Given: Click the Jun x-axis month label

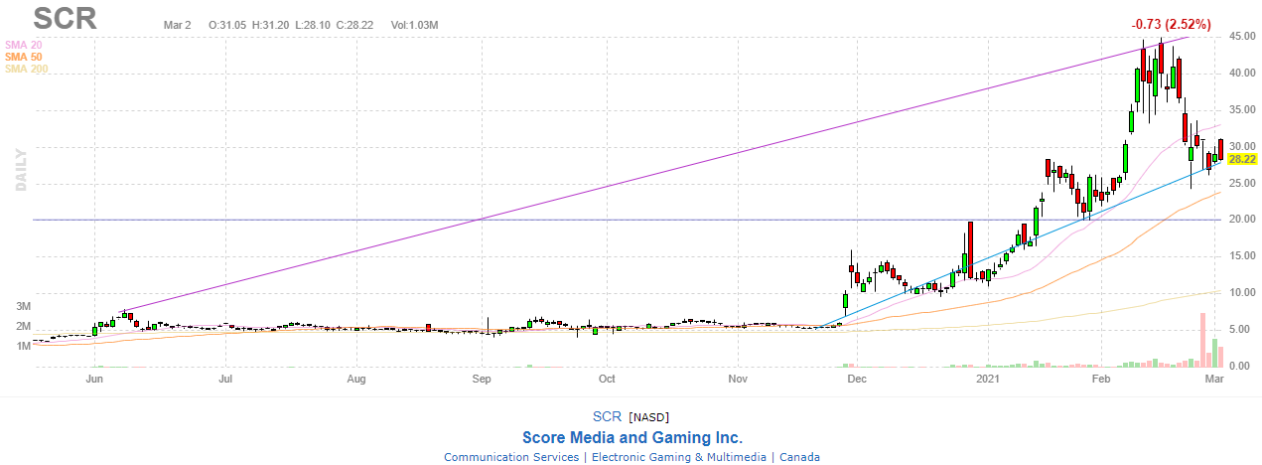Looking at the screenshot, I should click(95, 379).
